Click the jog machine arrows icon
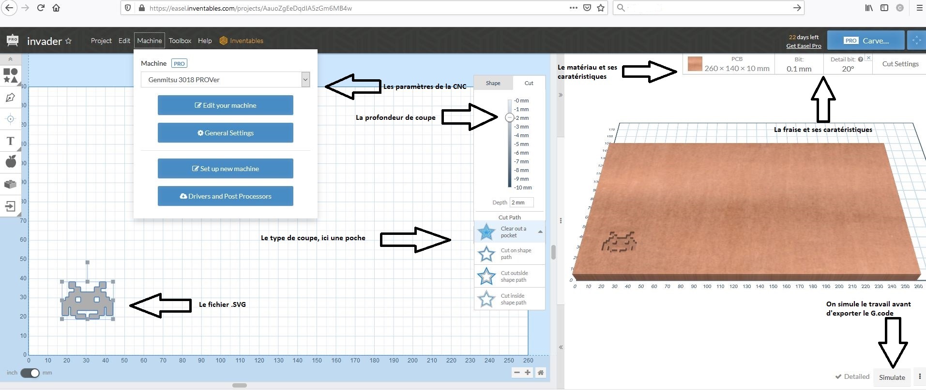Screen dimensions: 926x390 coord(916,41)
